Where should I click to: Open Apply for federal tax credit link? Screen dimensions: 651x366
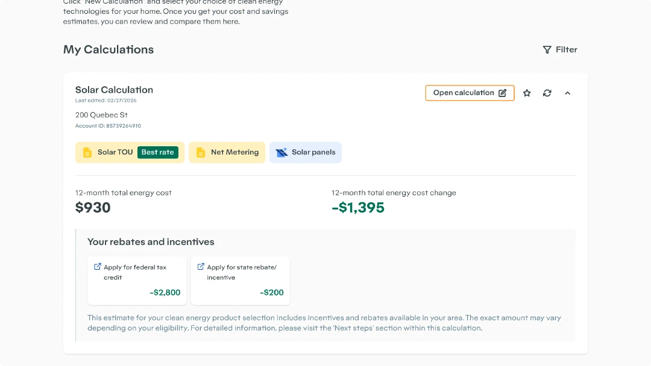point(137,281)
